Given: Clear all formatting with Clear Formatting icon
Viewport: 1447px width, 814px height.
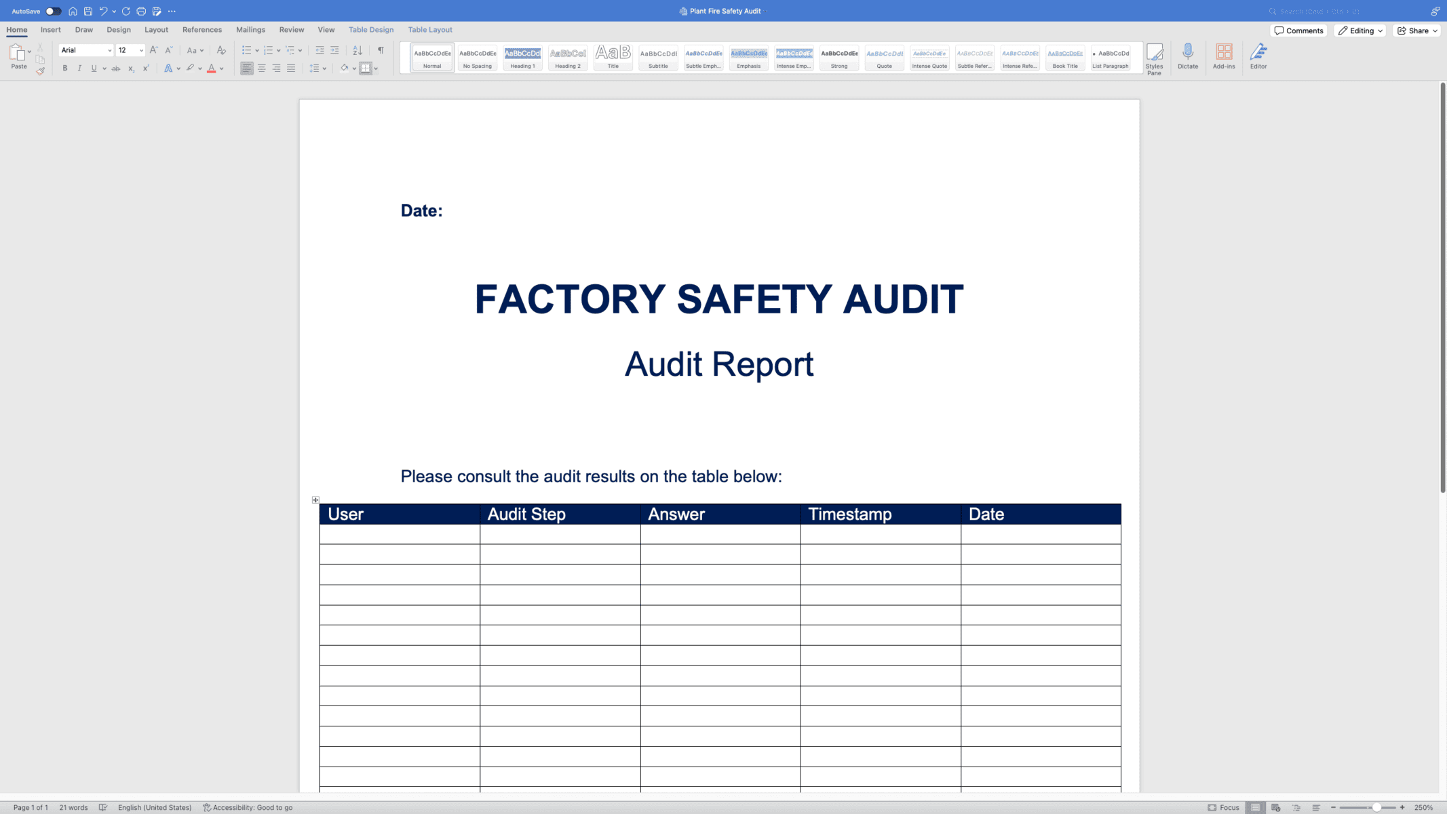Looking at the screenshot, I should 221,50.
